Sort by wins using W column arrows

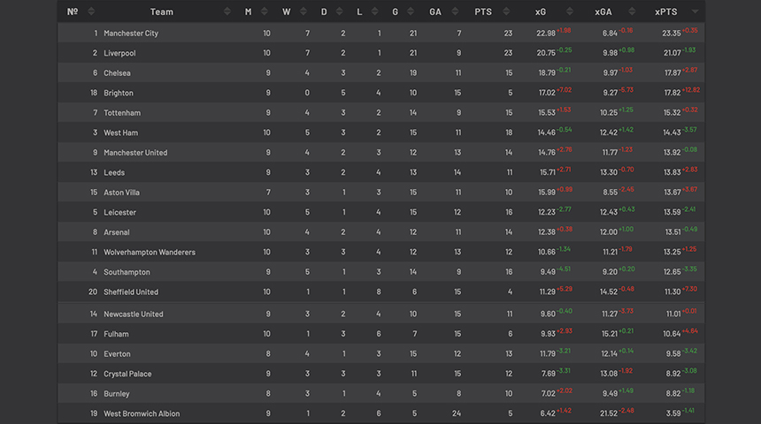coord(304,11)
